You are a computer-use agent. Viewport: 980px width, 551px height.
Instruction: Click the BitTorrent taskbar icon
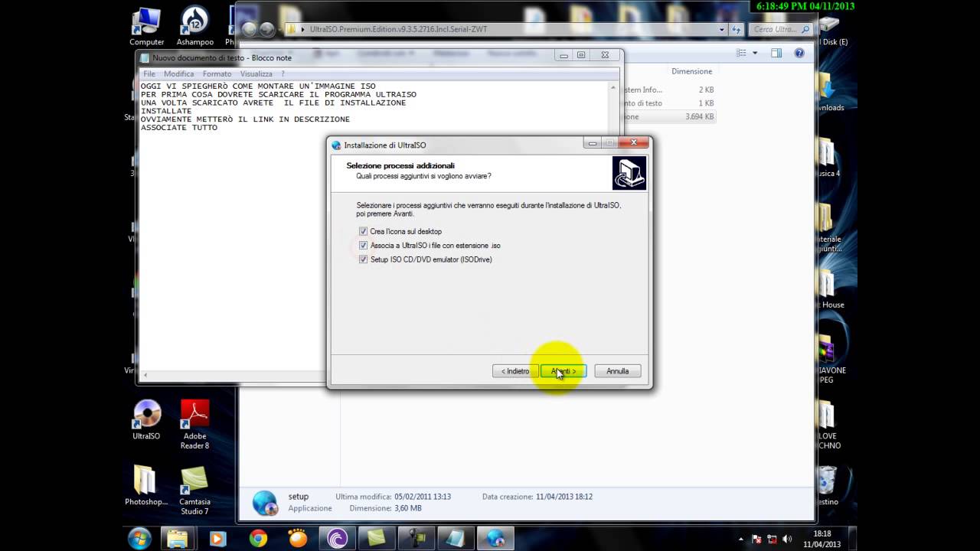point(337,539)
